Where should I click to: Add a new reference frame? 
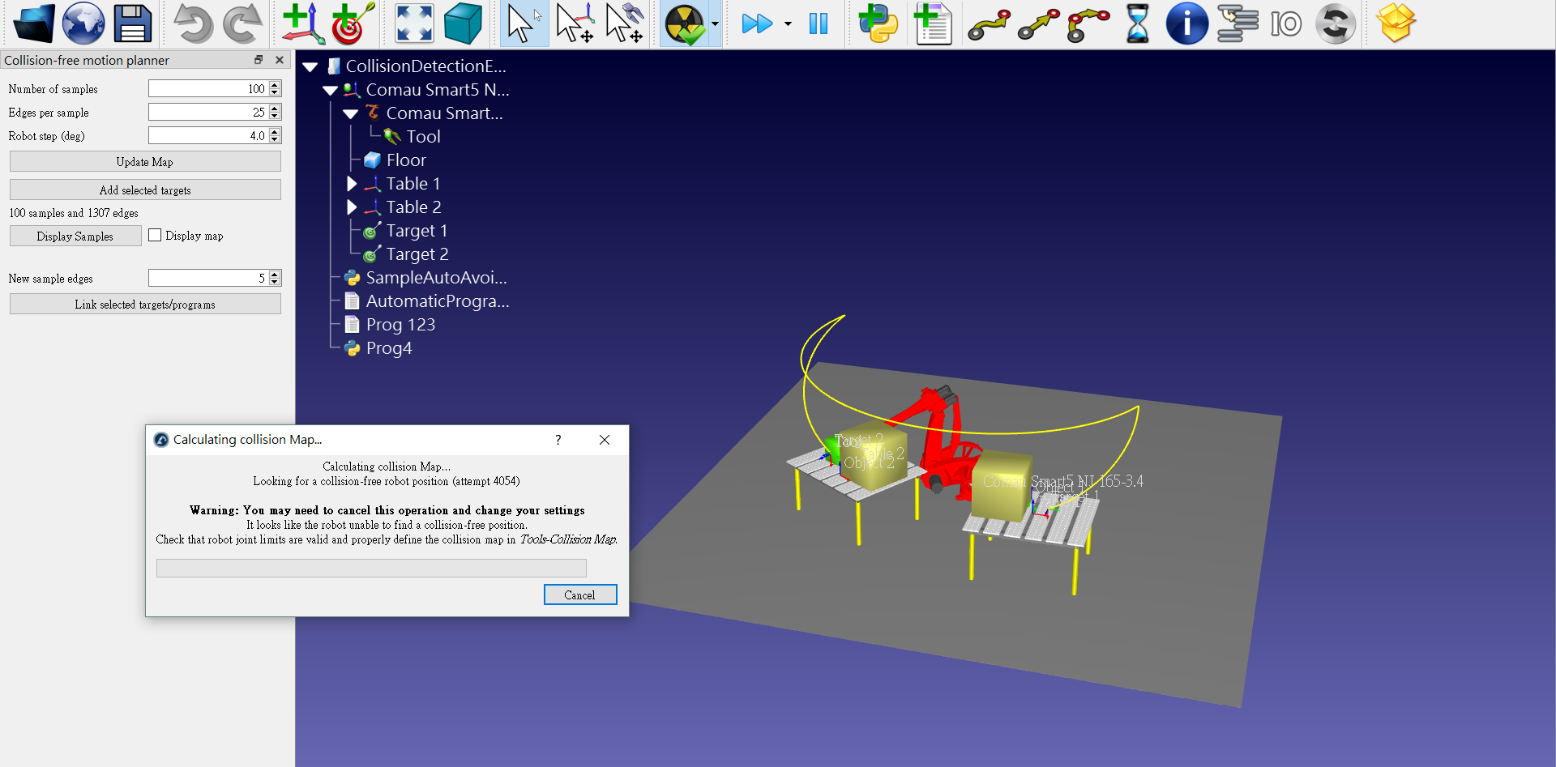tap(303, 23)
